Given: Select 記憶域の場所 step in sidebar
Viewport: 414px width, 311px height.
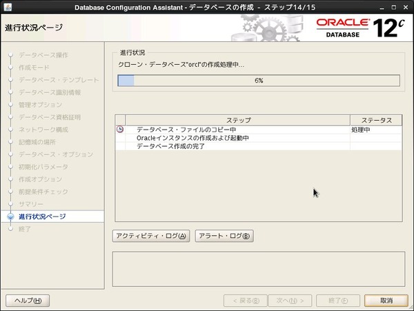Looking at the screenshot, I should [37, 142].
